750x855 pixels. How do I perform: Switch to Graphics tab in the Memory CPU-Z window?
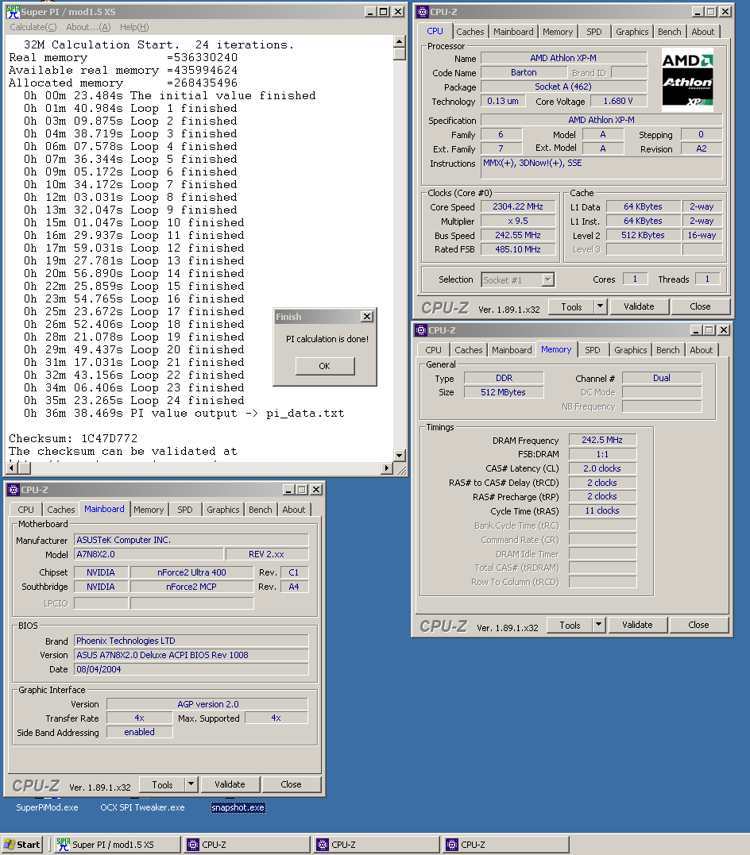pos(631,350)
